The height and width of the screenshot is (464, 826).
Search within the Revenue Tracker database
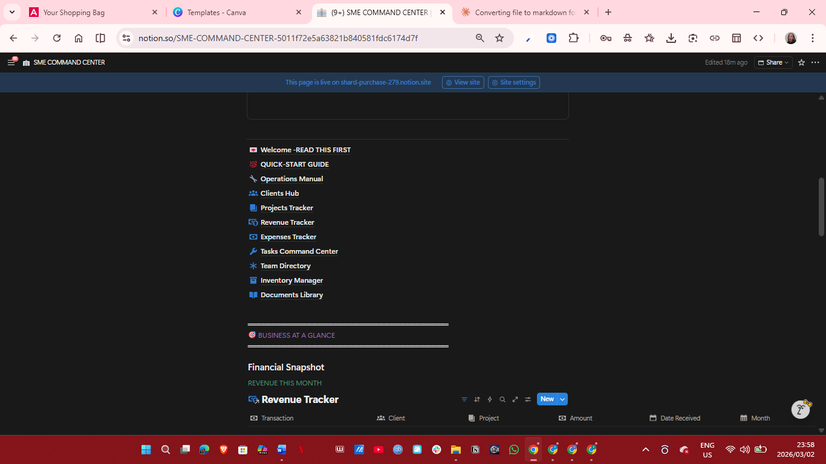(502, 399)
